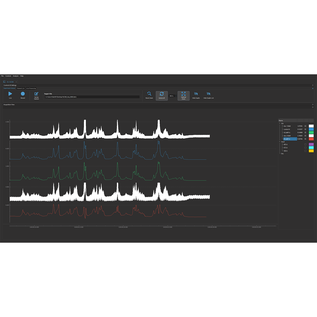Click the Reset Zoom magnifier icon
Screen dimensions: 317x317
tap(149, 94)
